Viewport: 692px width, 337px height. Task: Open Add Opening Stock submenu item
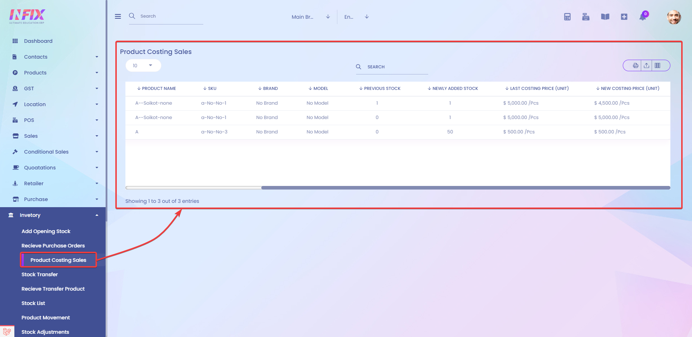[x=46, y=231]
